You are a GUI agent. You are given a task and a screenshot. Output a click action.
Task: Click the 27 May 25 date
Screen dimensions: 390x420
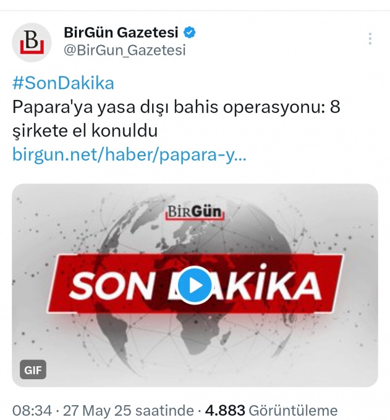click(97, 411)
